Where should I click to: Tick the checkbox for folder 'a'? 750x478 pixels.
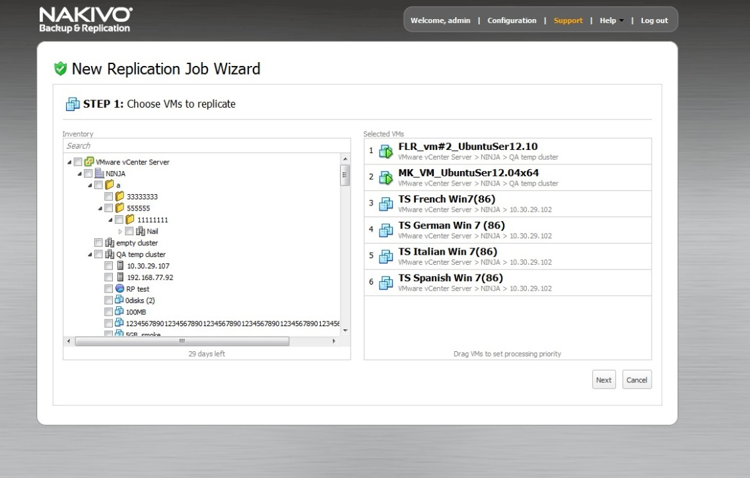(x=98, y=185)
